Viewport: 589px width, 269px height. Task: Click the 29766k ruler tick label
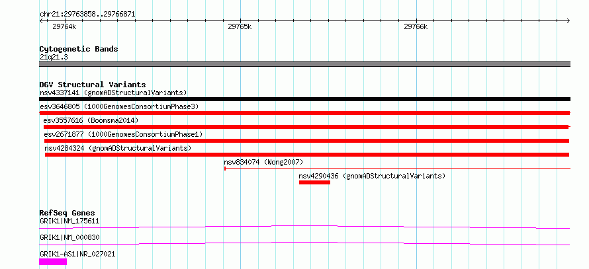coord(416,27)
